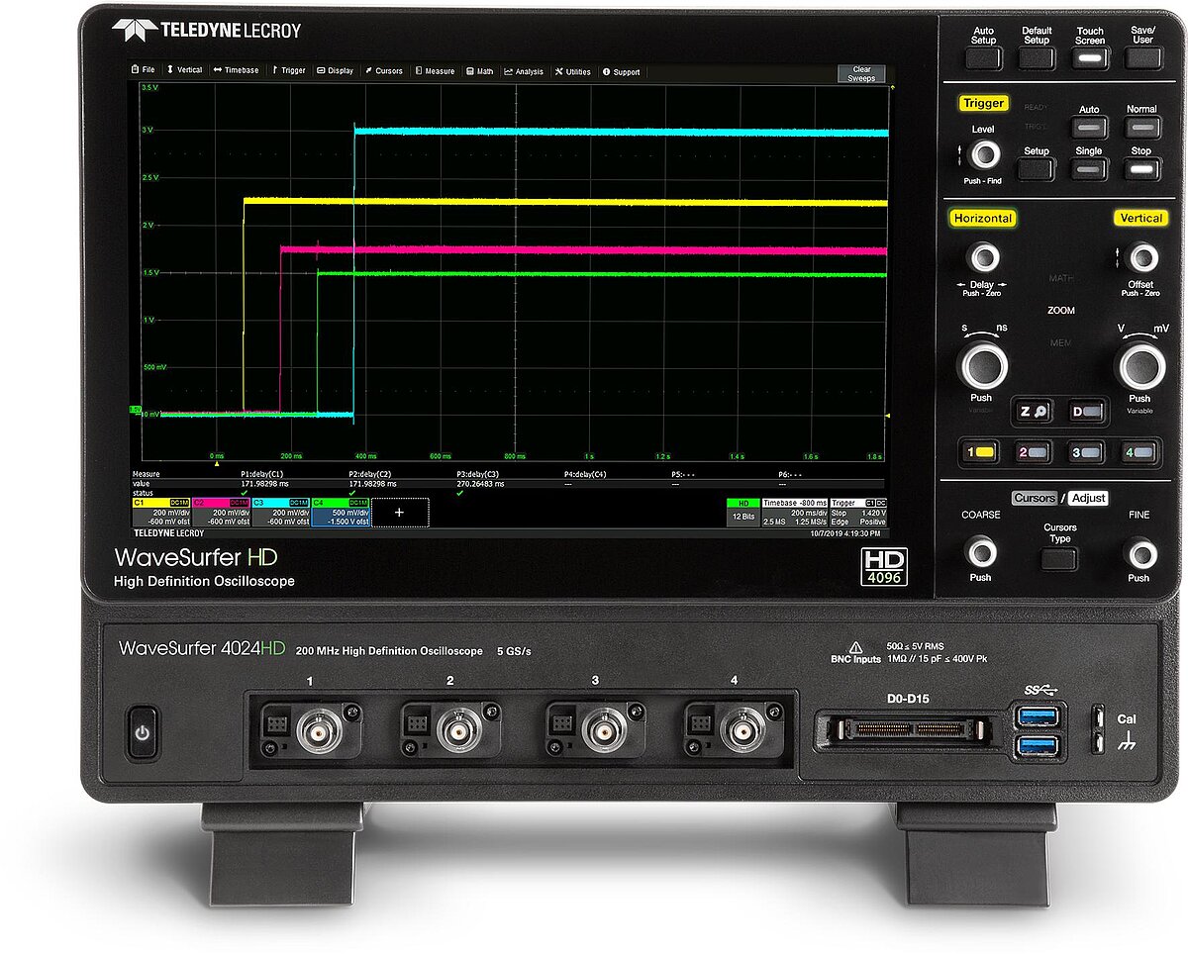Screen dimensions: 1188x954
Task: Select the cyan C3 channel descriptor box
Action: (280, 513)
